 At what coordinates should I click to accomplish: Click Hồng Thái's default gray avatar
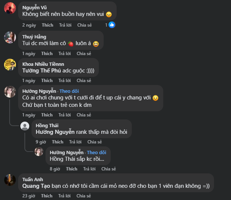25,126
